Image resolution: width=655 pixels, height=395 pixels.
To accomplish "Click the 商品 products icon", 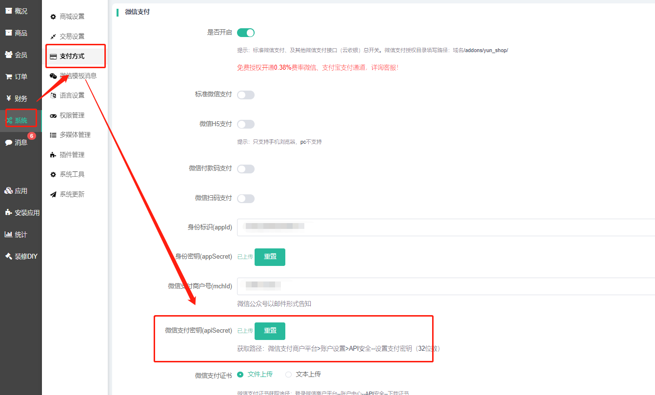I will [x=8, y=33].
